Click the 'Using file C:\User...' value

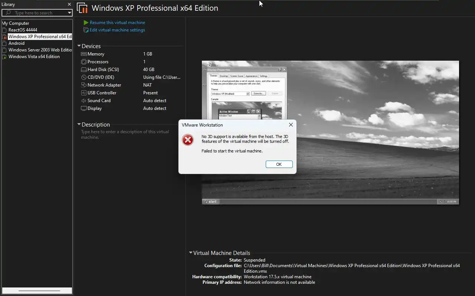coord(162,77)
